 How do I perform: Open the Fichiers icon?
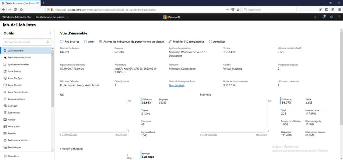pyautogui.click(x=5, y=120)
